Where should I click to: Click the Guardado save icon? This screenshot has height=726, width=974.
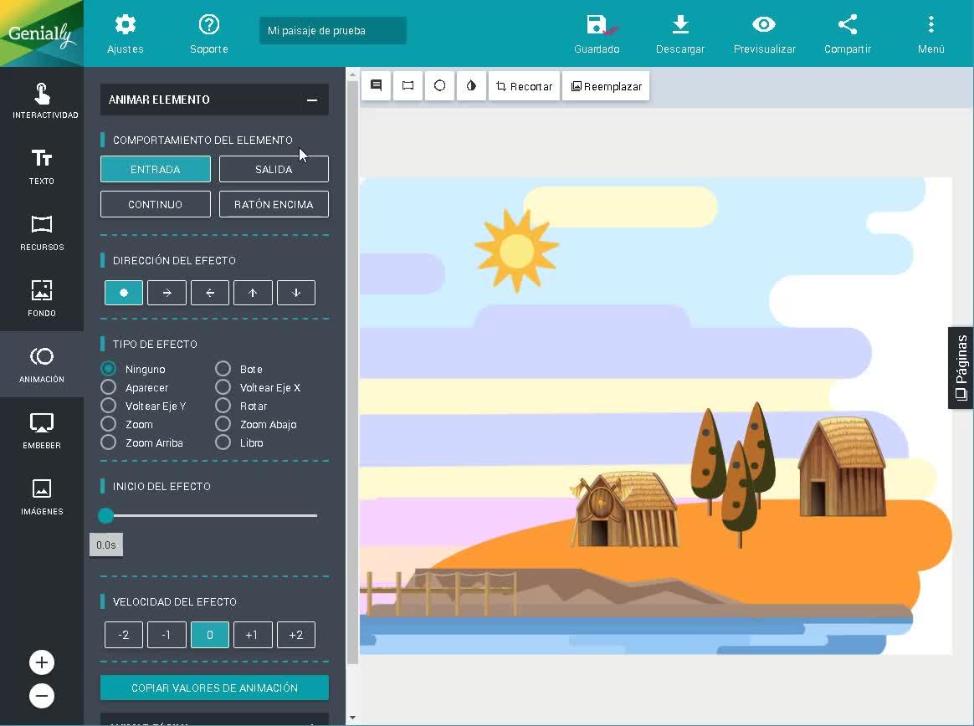click(x=597, y=33)
